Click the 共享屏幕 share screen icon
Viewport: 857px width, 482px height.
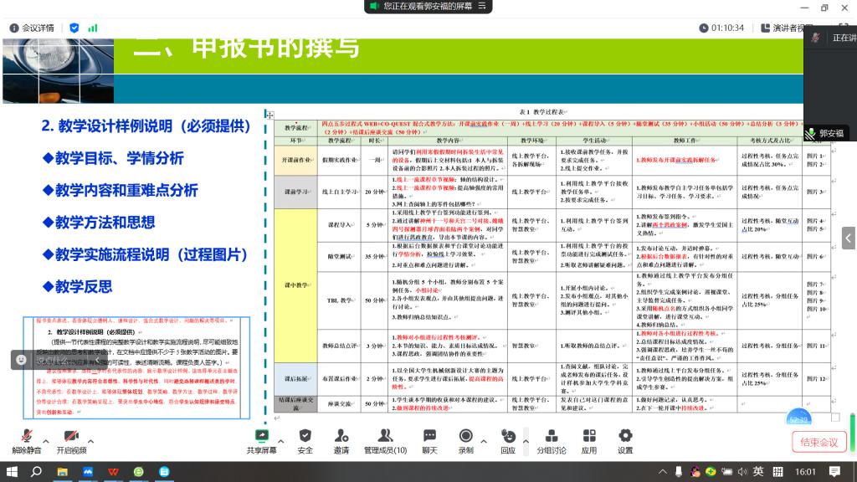coord(264,440)
